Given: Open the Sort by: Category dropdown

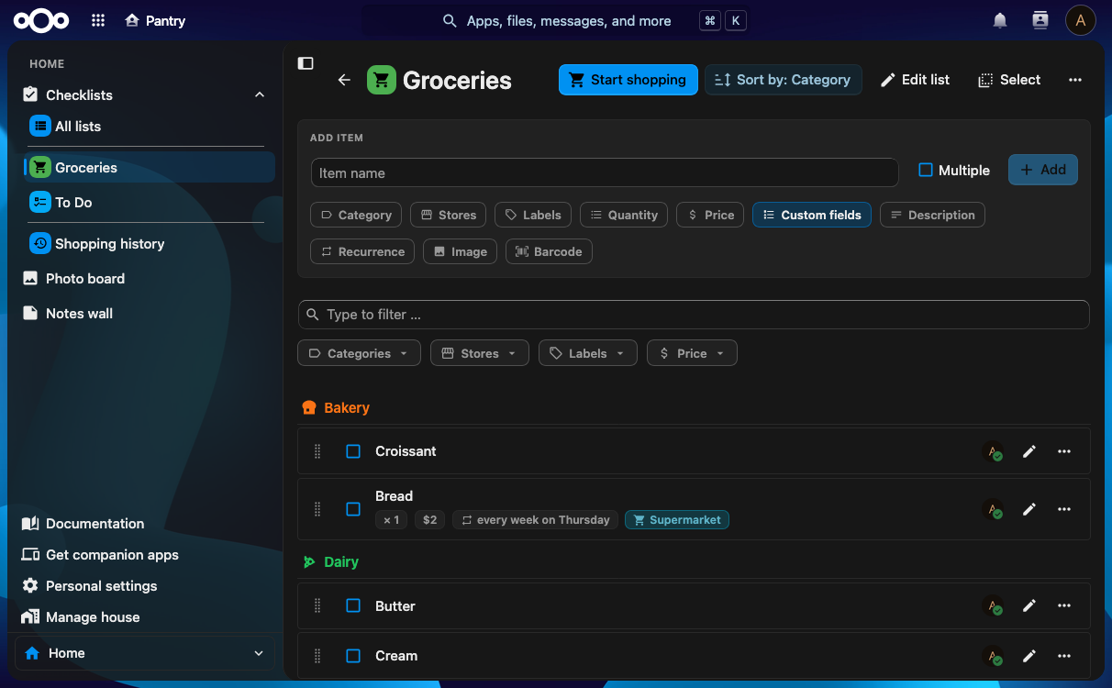Looking at the screenshot, I should pos(784,80).
